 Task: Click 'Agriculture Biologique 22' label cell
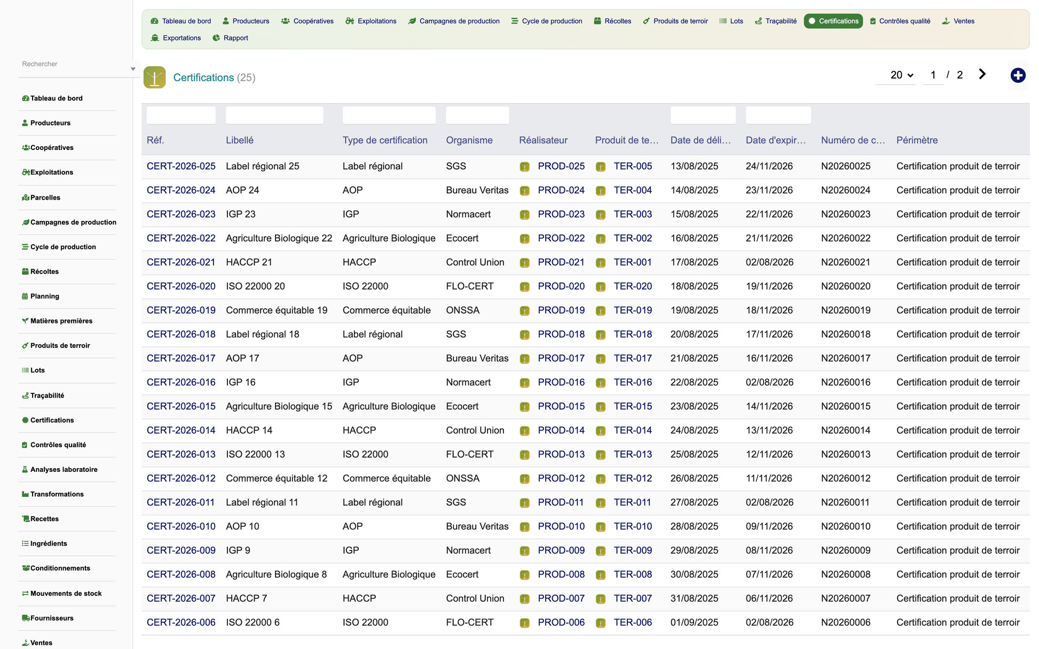(x=279, y=239)
